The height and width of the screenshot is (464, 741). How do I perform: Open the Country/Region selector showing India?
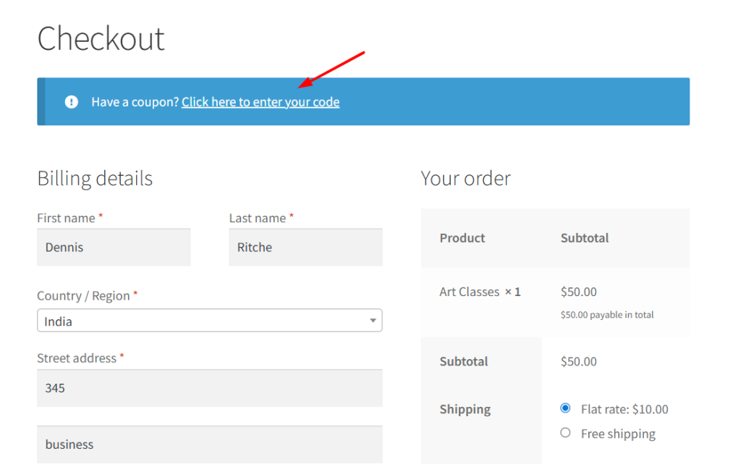click(x=210, y=320)
